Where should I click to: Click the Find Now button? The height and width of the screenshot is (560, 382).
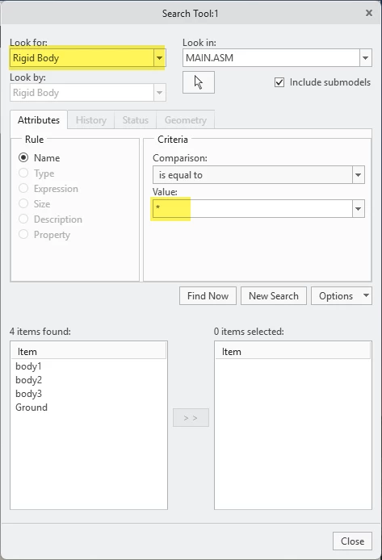coord(208,295)
